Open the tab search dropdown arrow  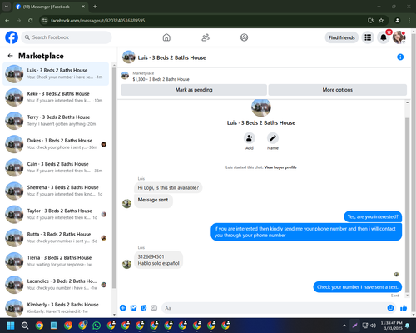pyautogui.click(x=6, y=7)
